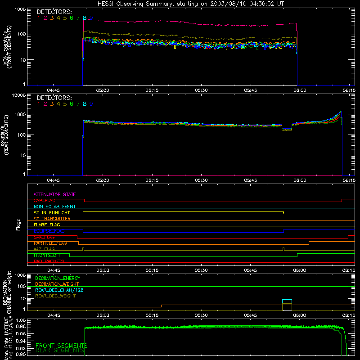Click the cyan REAR_DEC_CHAN box in the decimation plot
The image size is (360, 360).
click(287, 305)
